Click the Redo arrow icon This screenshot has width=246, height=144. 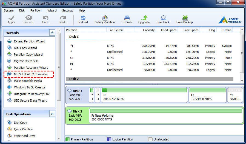(63, 18)
